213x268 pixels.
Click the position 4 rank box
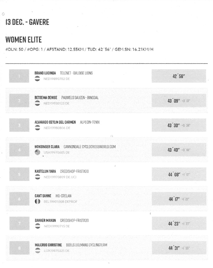[19, 150]
